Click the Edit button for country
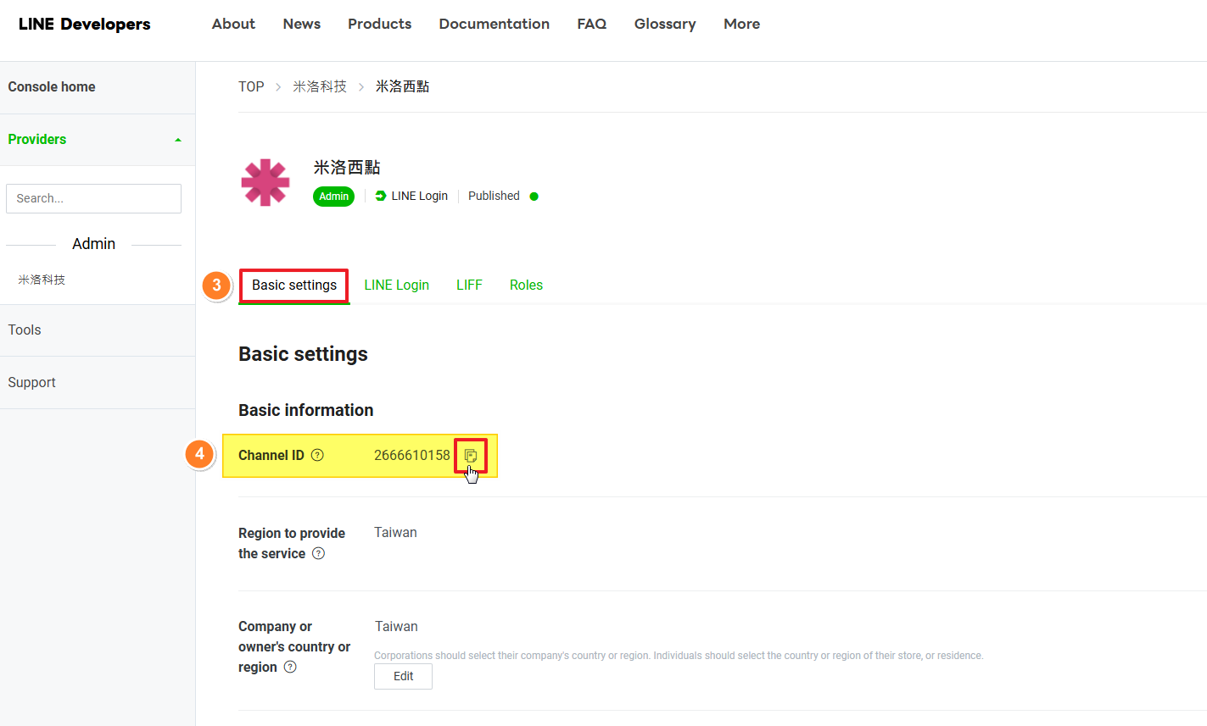 click(x=403, y=676)
